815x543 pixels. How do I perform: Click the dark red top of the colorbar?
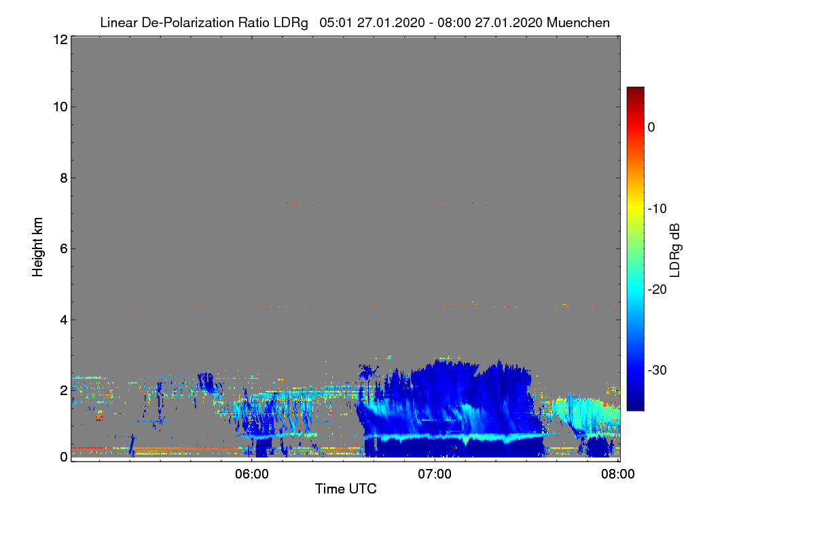(x=635, y=92)
